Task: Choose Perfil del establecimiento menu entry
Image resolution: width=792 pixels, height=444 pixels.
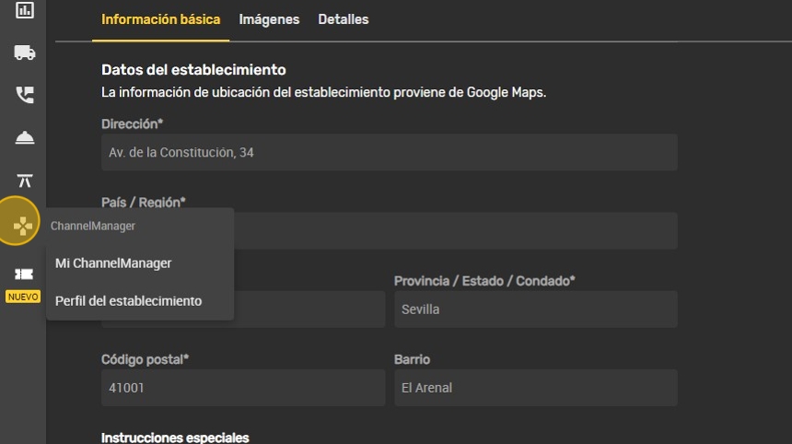Action: tap(128, 301)
